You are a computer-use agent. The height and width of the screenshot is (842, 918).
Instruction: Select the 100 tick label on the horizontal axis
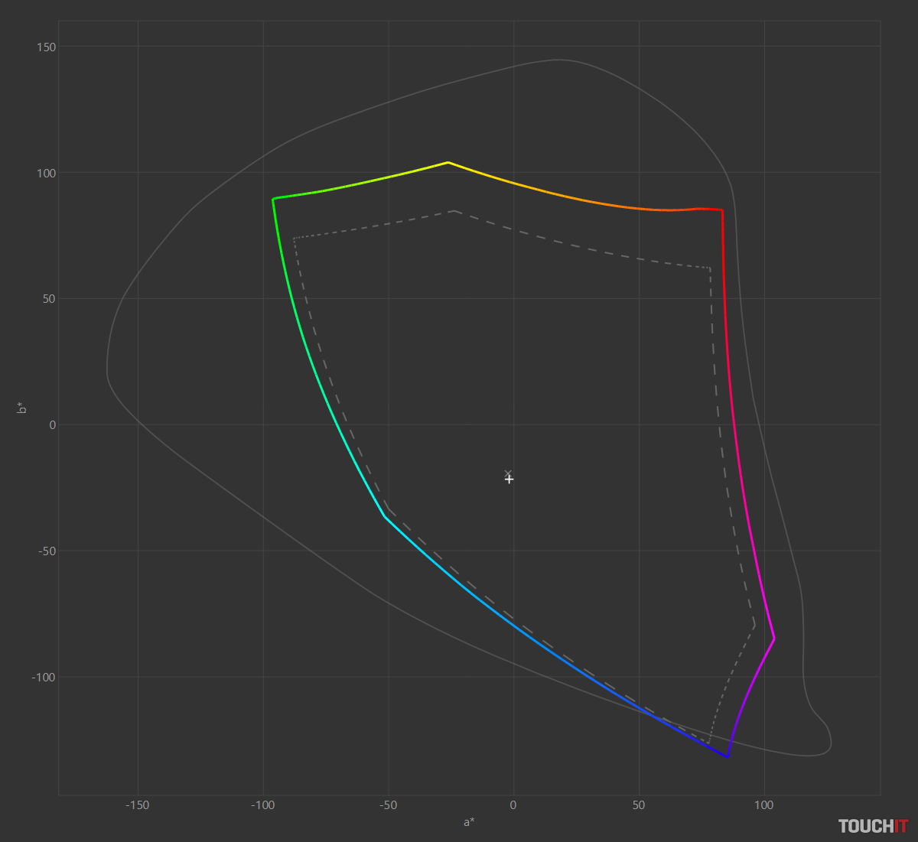[x=763, y=805]
